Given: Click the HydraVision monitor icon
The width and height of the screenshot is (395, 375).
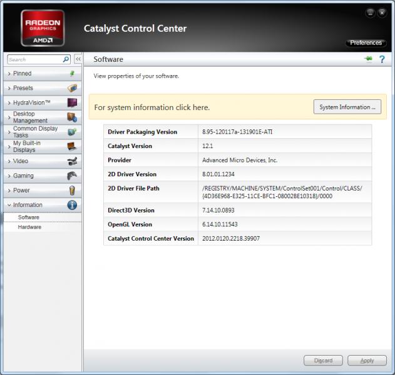Looking at the screenshot, I should pyautogui.click(x=72, y=102).
